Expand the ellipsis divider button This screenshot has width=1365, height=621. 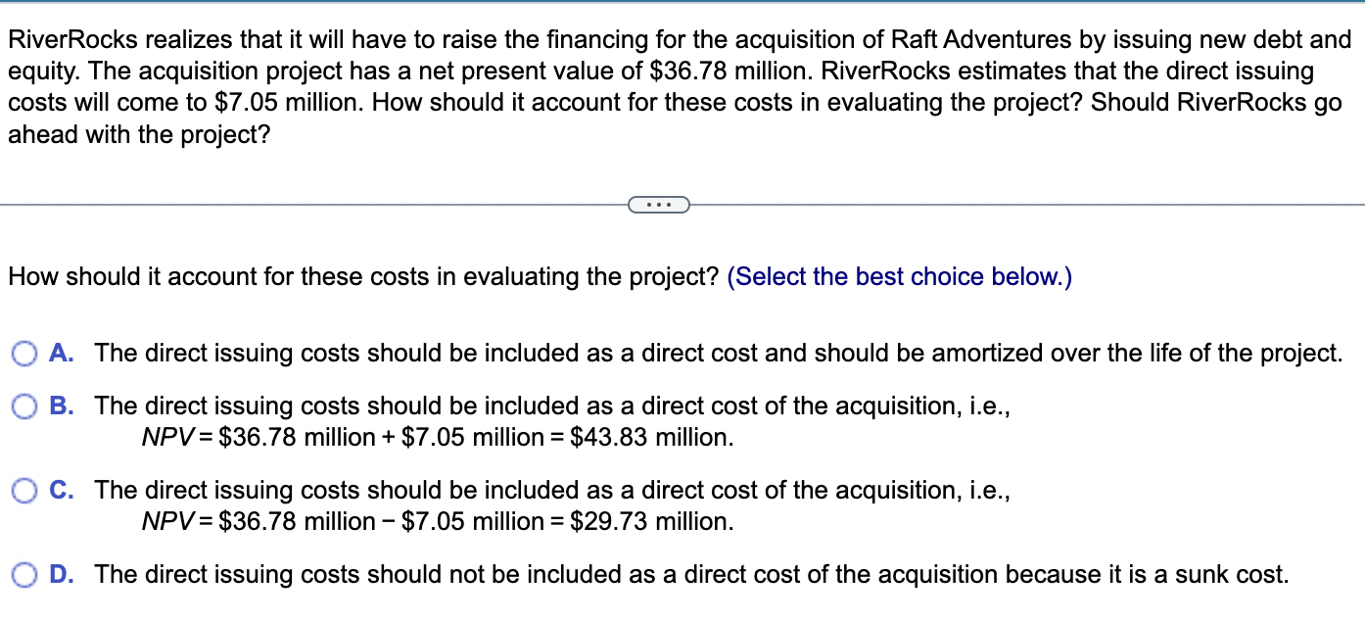click(x=659, y=204)
